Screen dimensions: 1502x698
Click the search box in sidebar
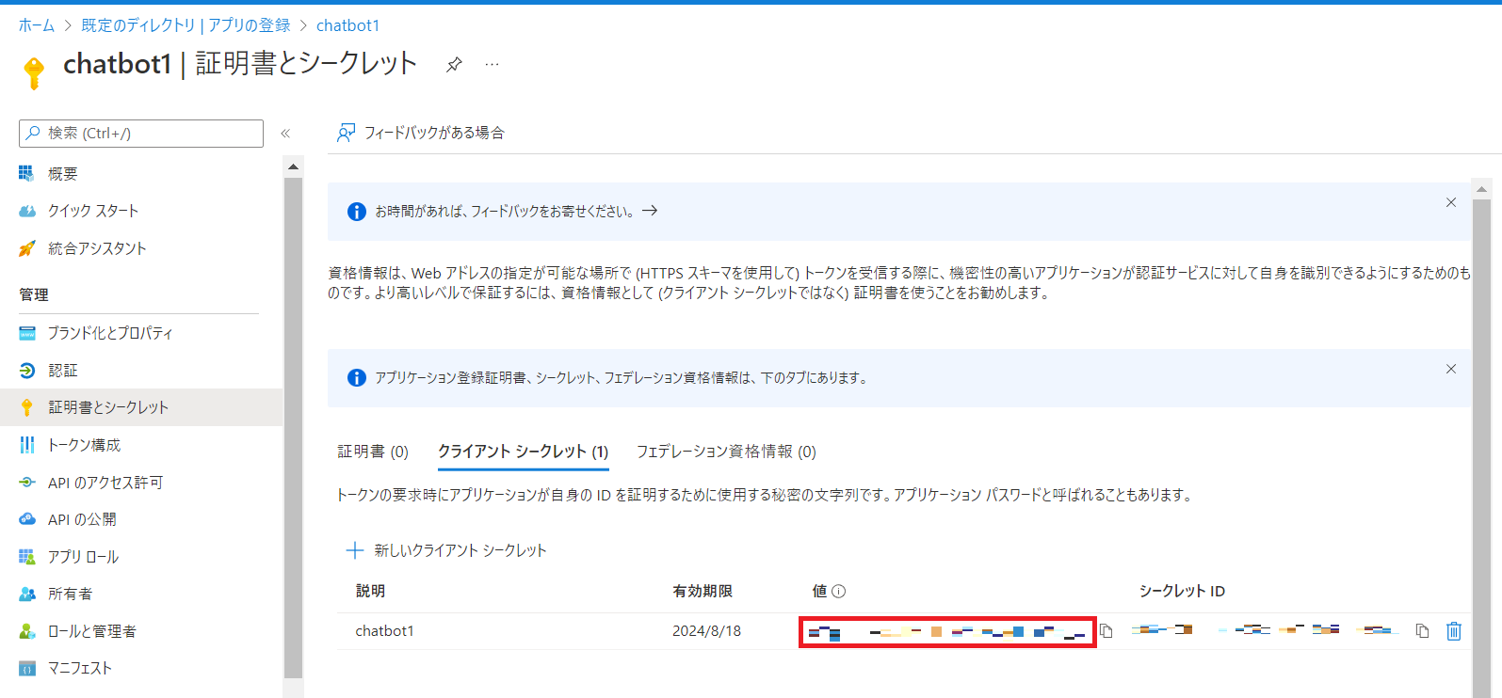pos(141,134)
